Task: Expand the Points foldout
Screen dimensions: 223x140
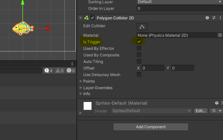Action: click(x=81, y=81)
